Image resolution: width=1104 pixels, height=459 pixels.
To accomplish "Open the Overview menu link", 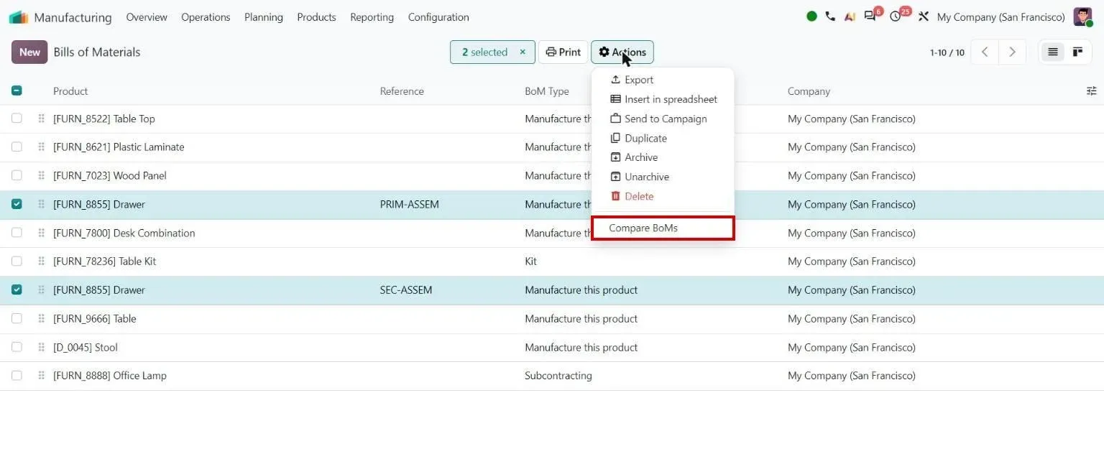I will [x=147, y=17].
